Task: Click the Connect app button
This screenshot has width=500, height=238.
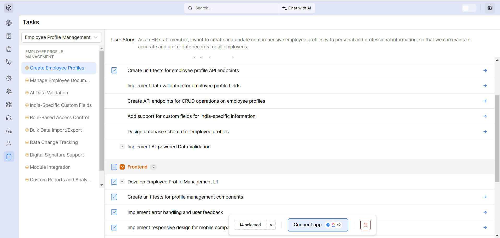Action: [x=317, y=225]
